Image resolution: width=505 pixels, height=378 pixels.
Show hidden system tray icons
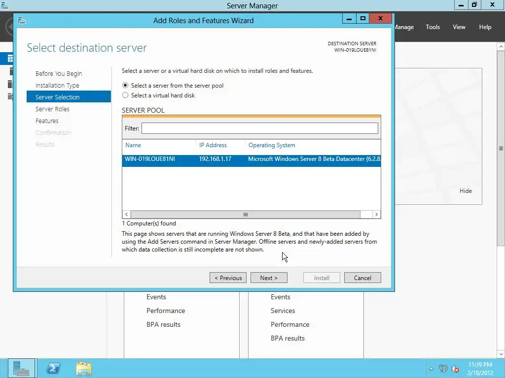(x=431, y=369)
